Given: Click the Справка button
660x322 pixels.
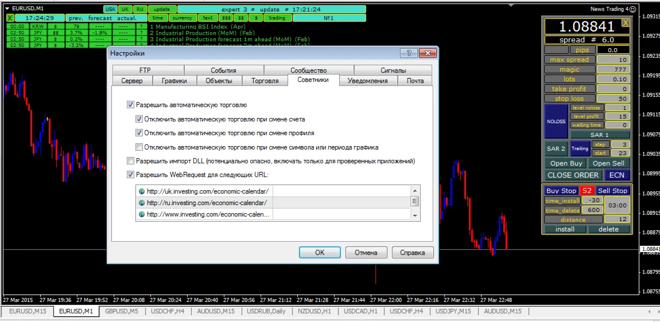Looking at the screenshot, I should [413, 253].
